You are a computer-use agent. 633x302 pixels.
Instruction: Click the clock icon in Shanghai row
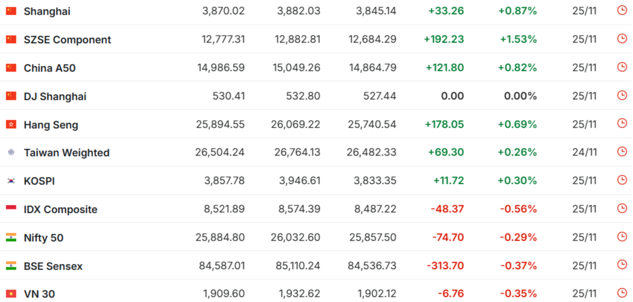tap(622, 10)
